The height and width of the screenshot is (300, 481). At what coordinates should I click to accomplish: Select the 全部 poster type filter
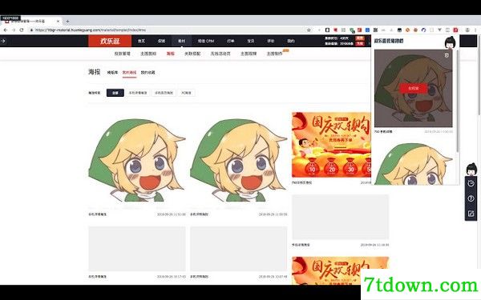click(115, 93)
